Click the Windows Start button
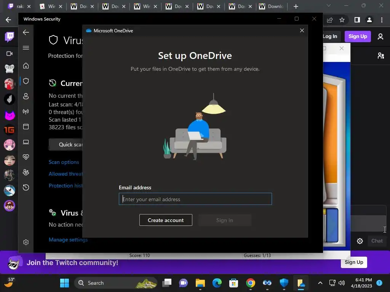 (65, 283)
